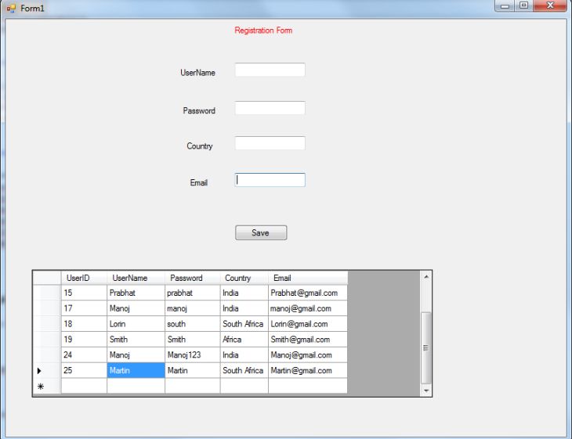Click the Password column header in grid
572x439 pixels.
pyautogui.click(x=193, y=278)
